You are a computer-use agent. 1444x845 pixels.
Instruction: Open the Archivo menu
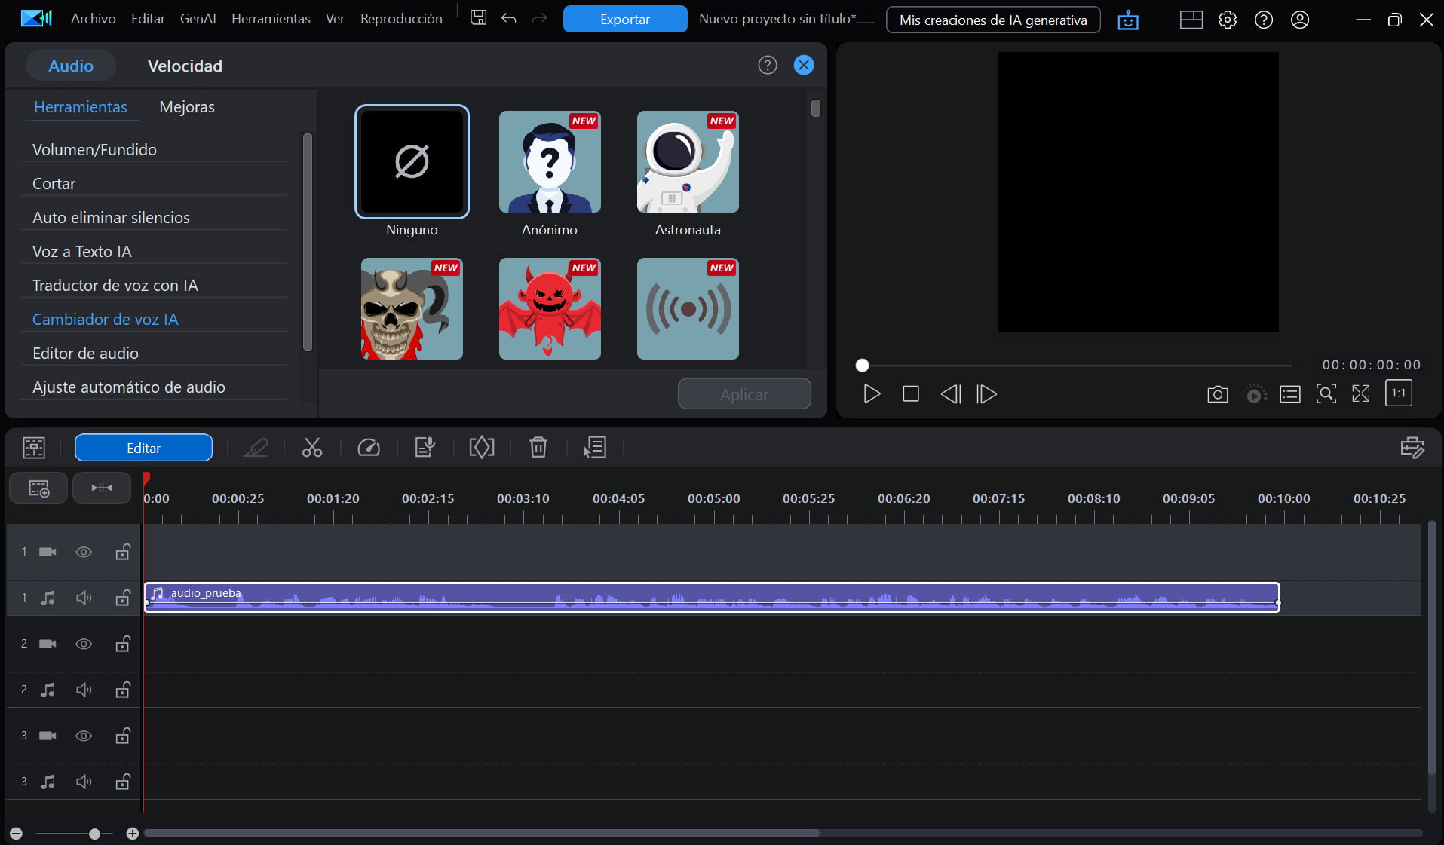coord(94,19)
